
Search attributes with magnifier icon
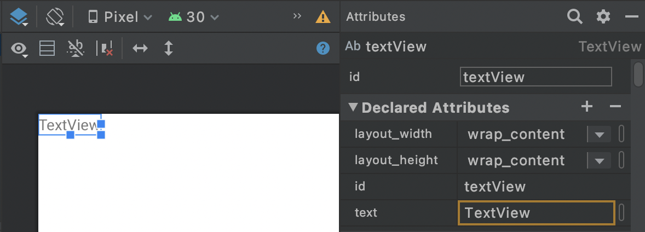(x=574, y=17)
